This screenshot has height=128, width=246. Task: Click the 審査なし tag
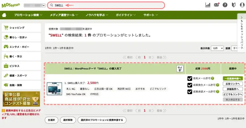[85, 89]
